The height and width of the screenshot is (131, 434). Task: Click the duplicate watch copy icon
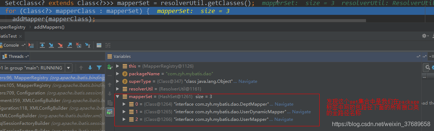[x=110, y=103]
